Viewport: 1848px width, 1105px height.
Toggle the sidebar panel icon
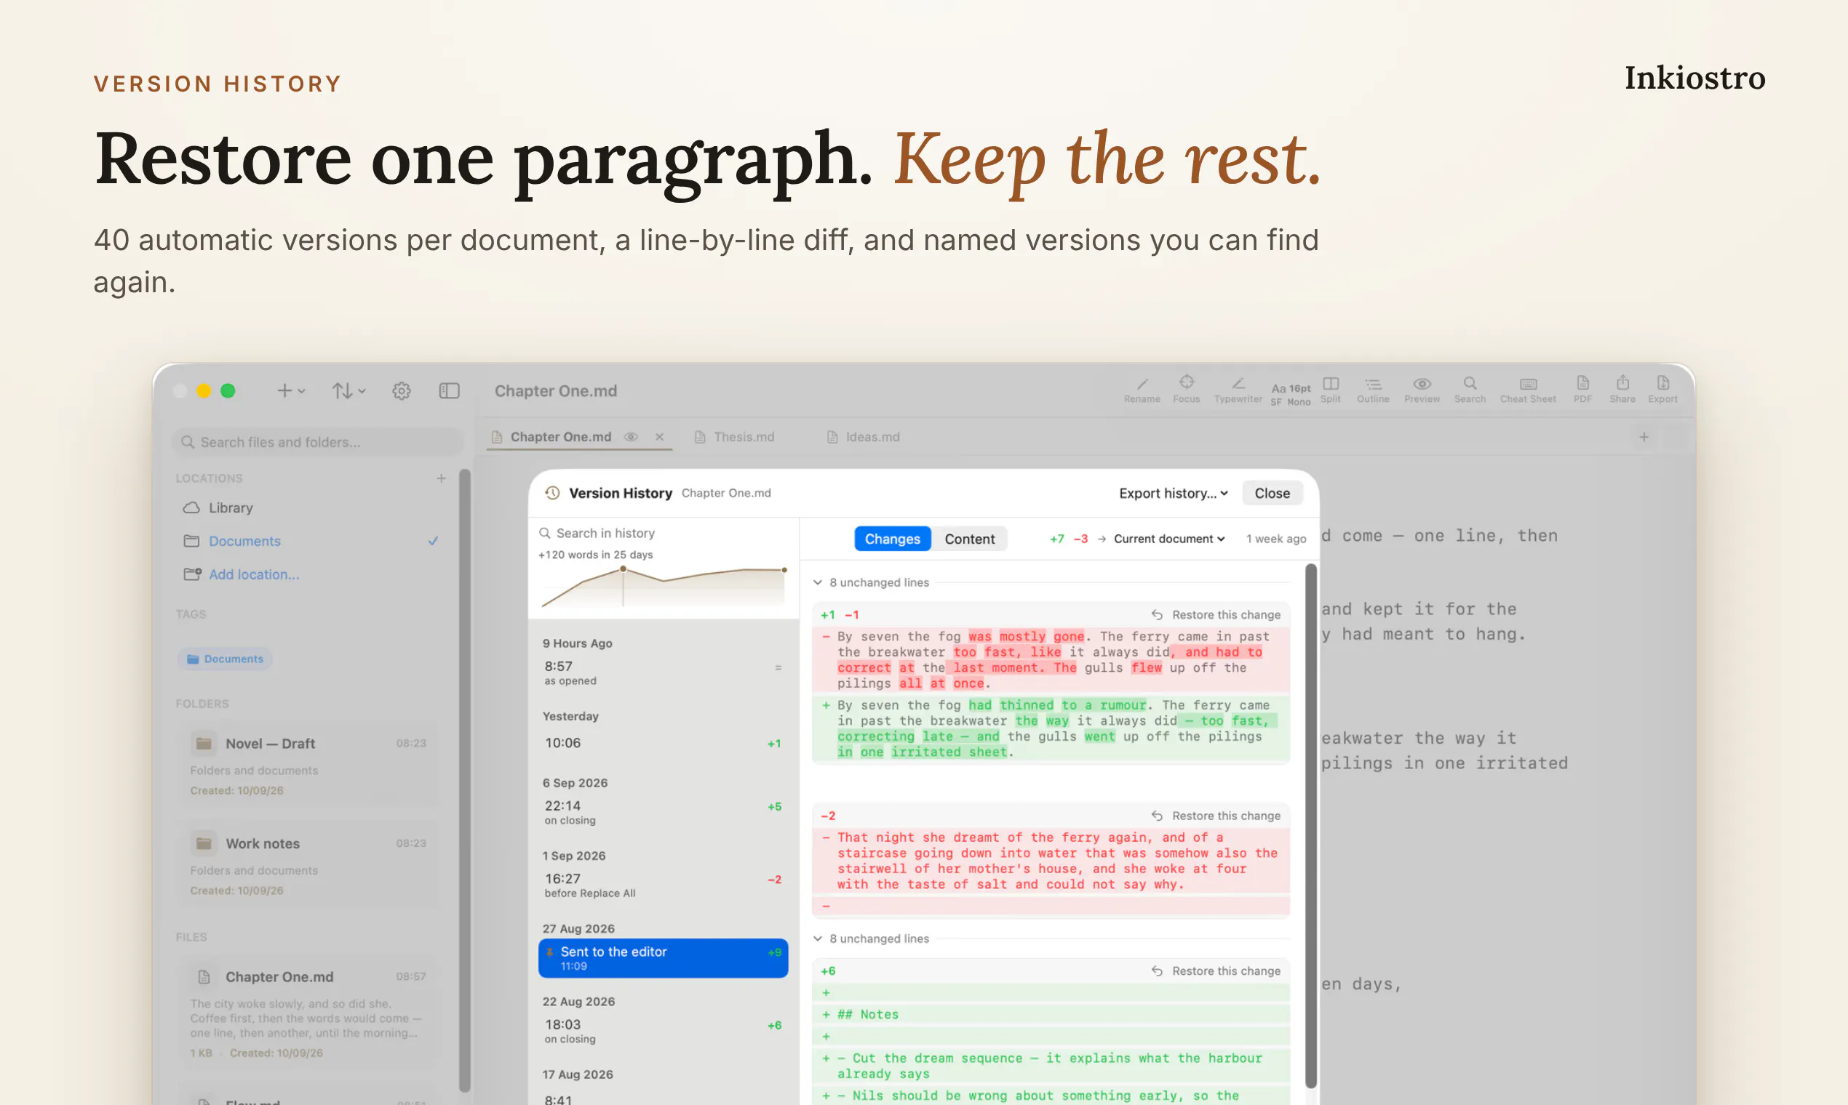point(450,391)
